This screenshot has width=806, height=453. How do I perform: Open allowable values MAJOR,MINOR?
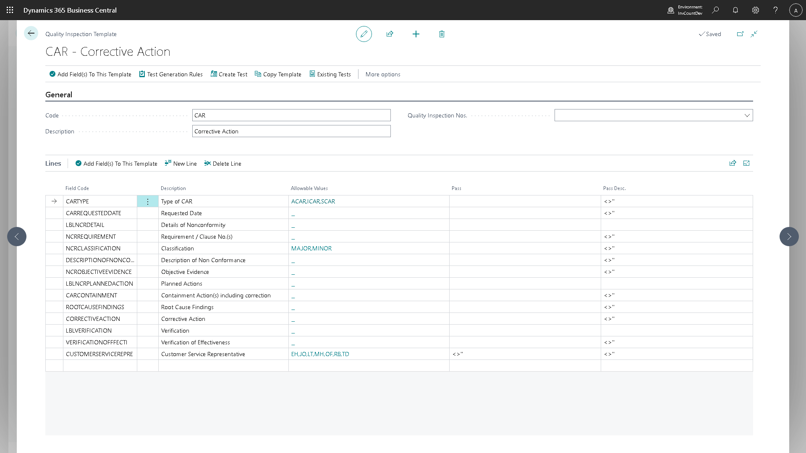click(x=311, y=248)
